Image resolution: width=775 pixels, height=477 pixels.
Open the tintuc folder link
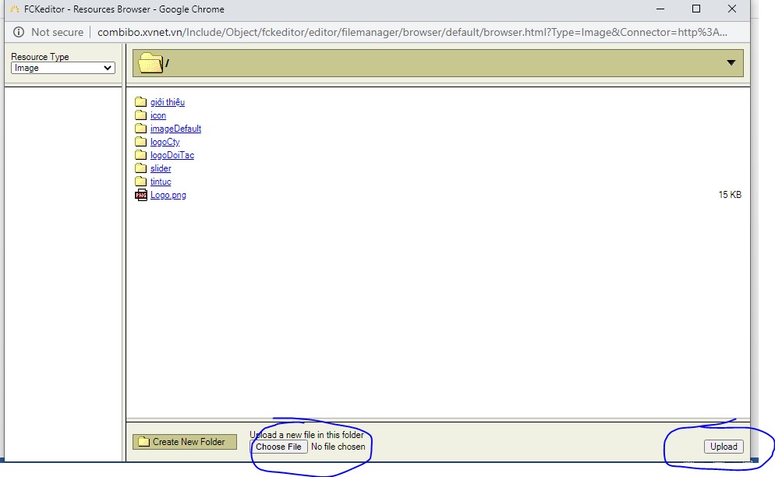[161, 182]
